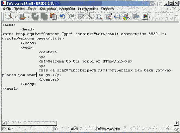Click the colorful Windows flag toolbar icon

145,16
